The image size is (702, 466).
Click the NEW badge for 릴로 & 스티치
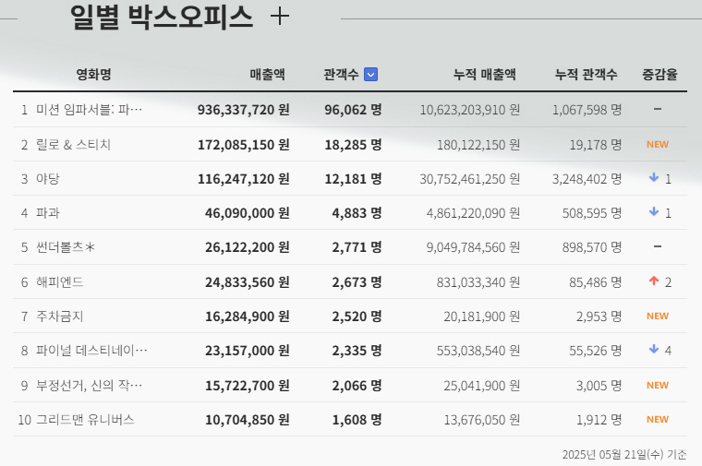point(657,144)
